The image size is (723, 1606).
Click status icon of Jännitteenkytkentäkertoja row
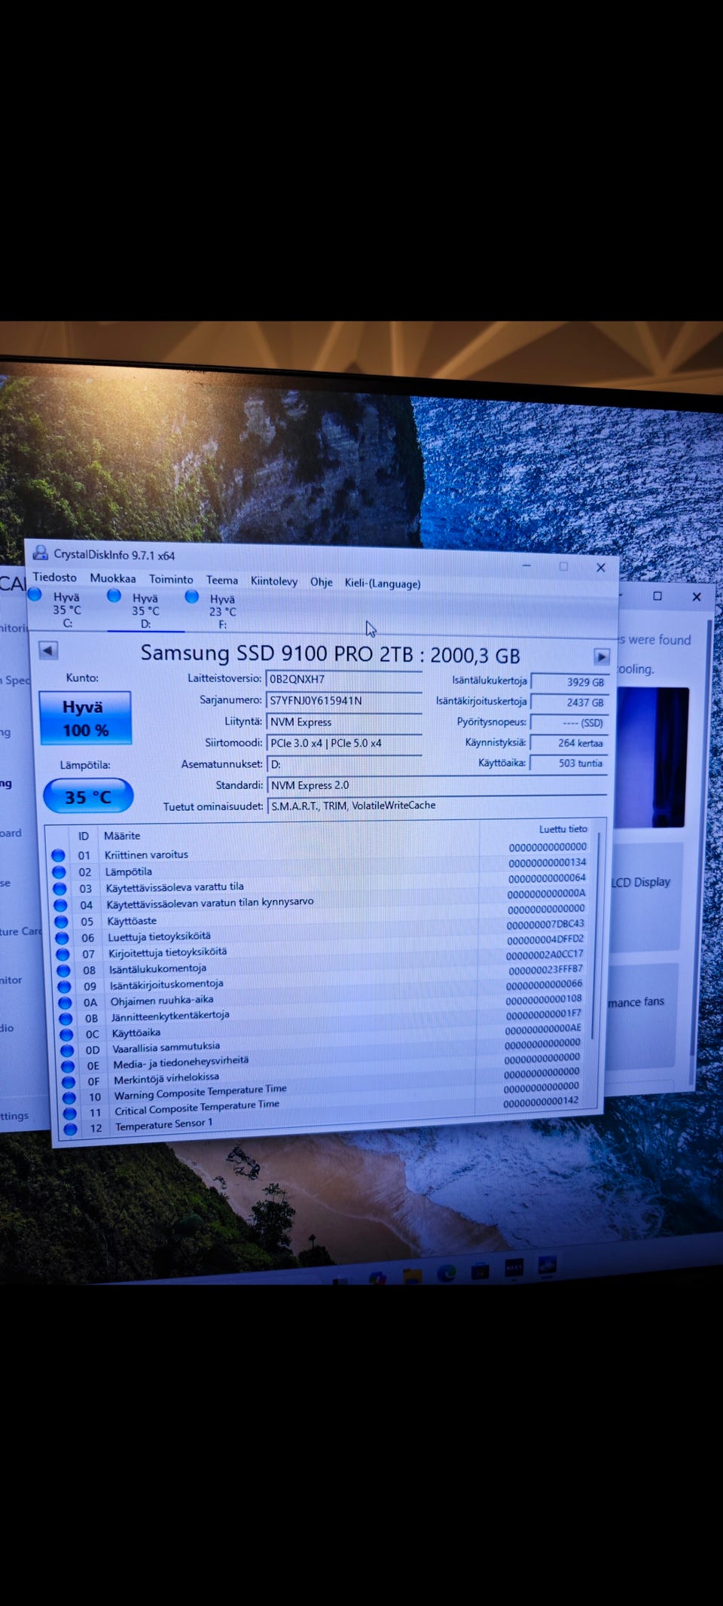(66, 1019)
